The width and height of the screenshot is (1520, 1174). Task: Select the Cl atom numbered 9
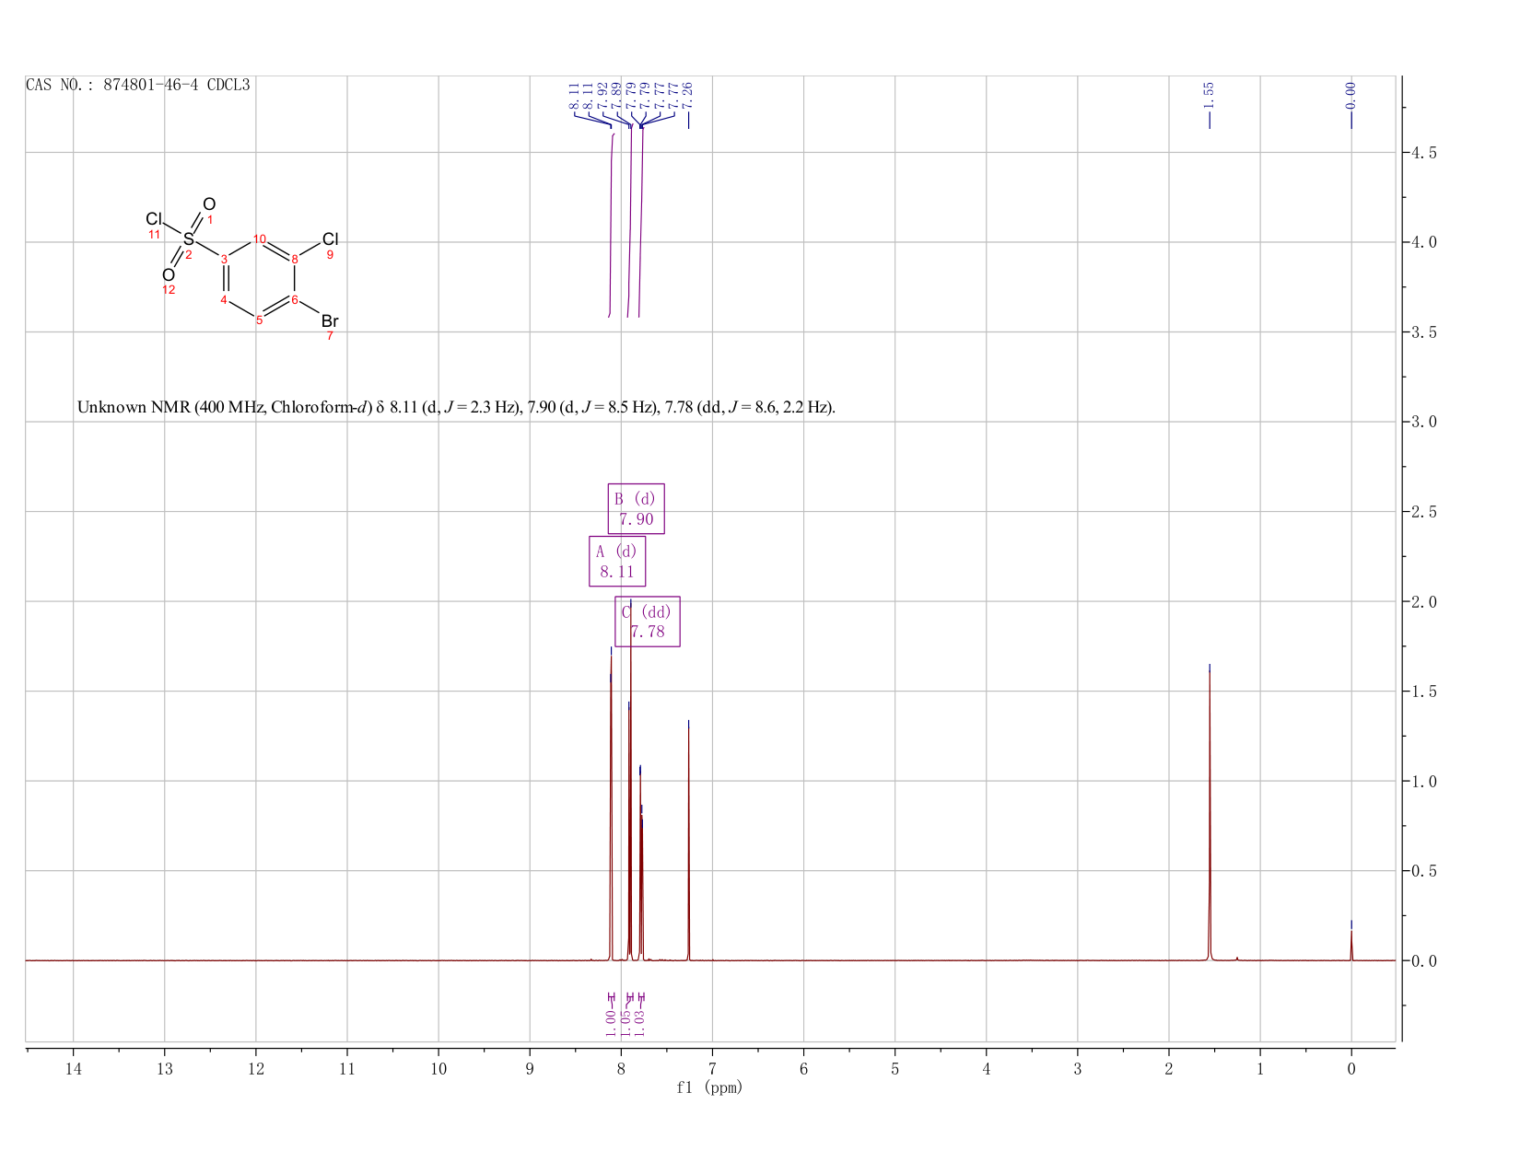pyautogui.click(x=330, y=239)
